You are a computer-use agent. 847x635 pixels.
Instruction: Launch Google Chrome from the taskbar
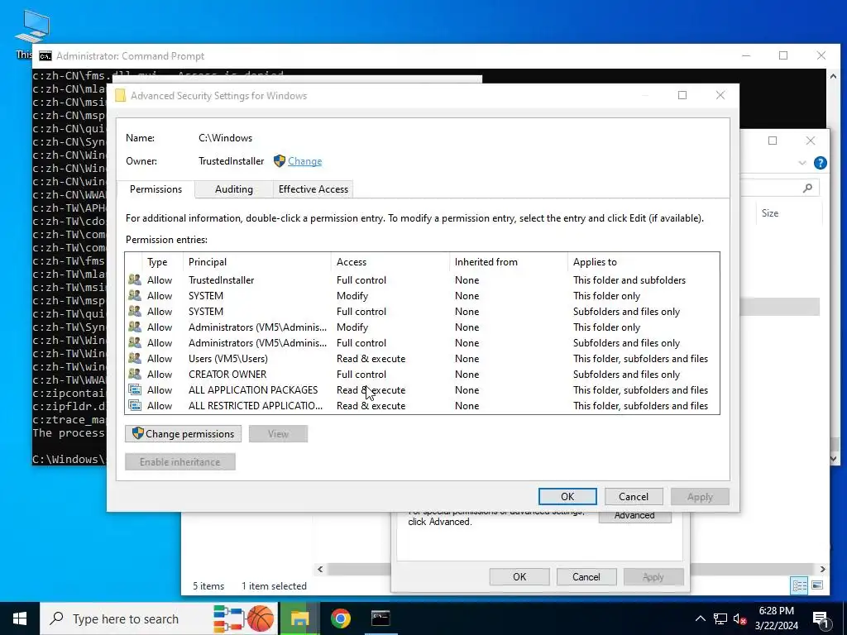340,618
